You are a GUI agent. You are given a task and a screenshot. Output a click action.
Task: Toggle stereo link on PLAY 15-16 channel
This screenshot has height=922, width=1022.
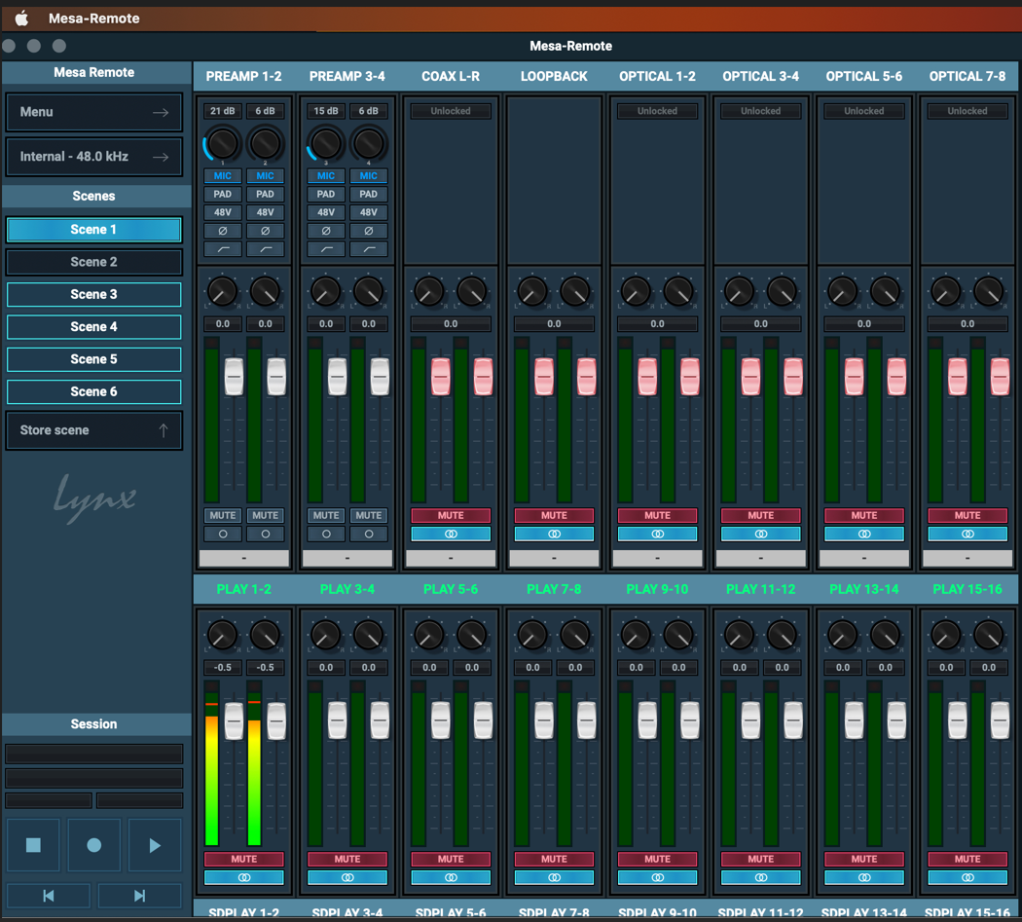pyautogui.click(x=967, y=877)
